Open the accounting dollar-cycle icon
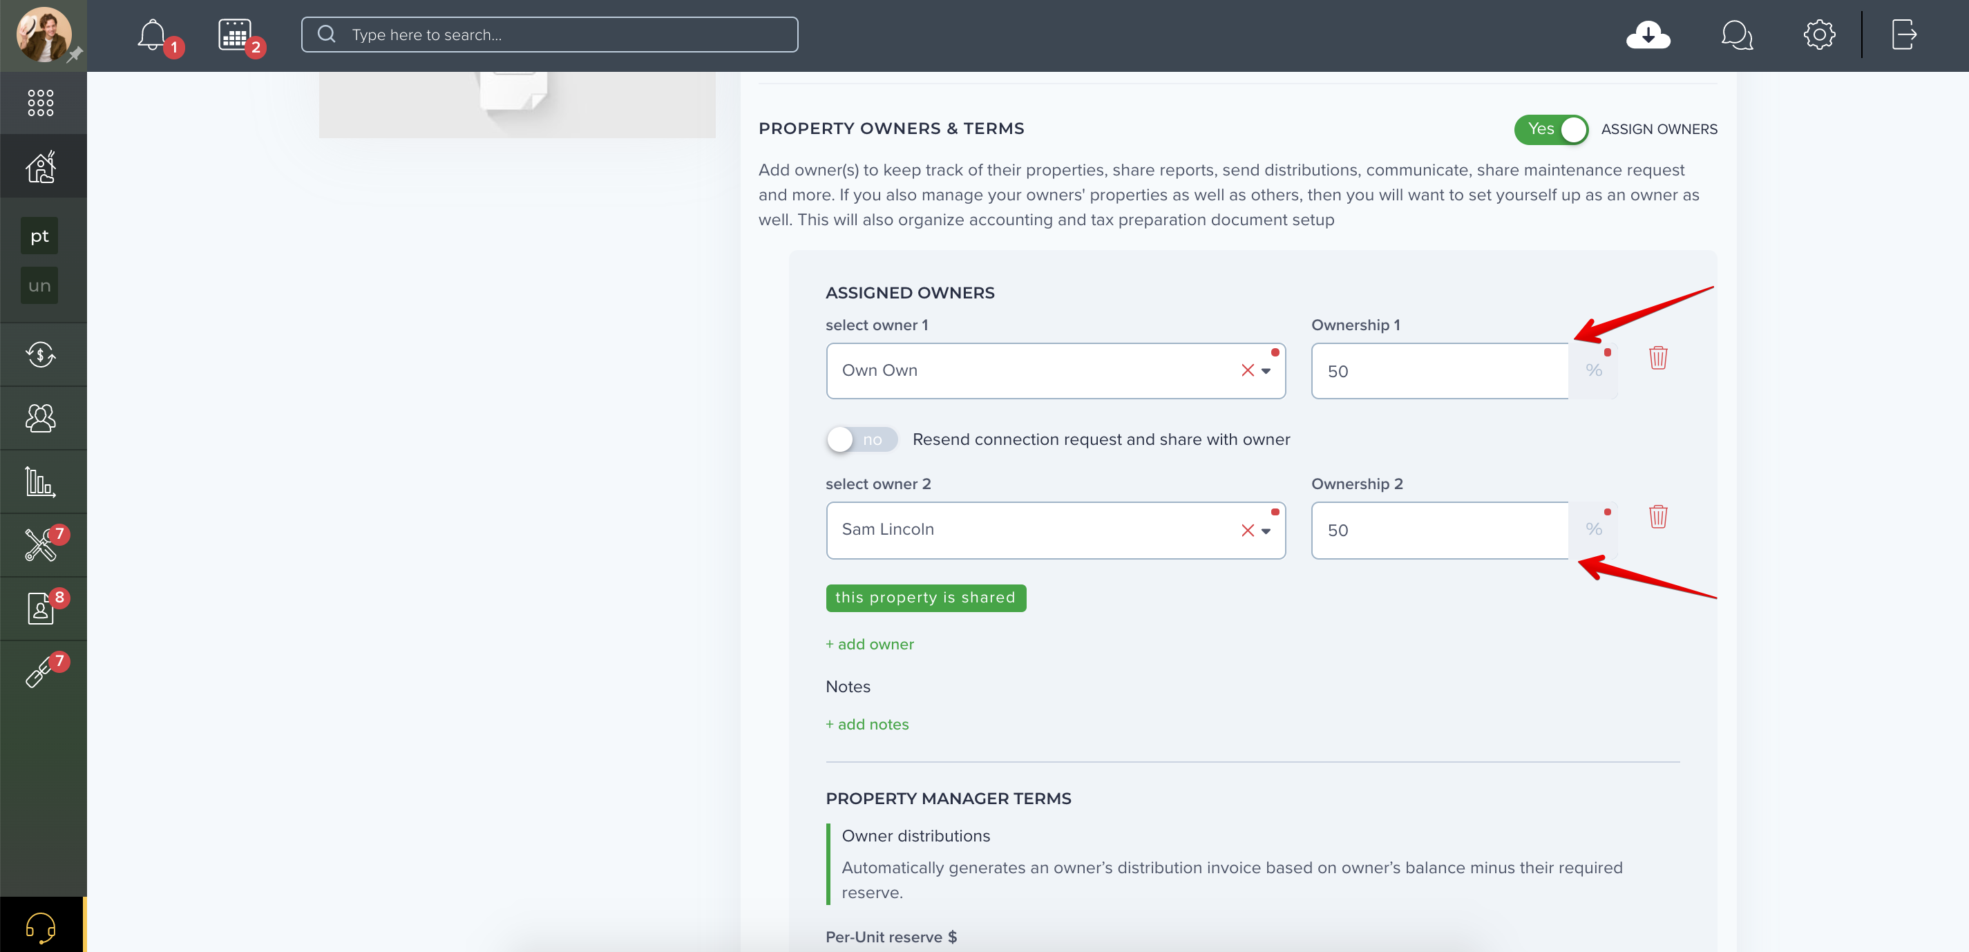The width and height of the screenshot is (1969, 952). pos(41,354)
